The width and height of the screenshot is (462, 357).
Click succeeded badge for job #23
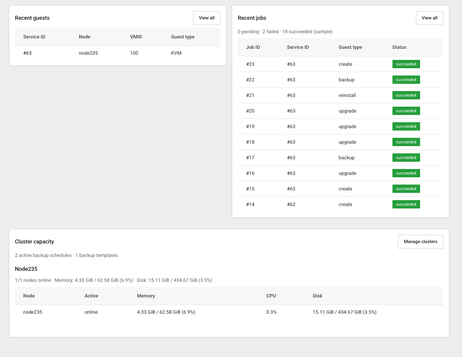click(x=406, y=64)
